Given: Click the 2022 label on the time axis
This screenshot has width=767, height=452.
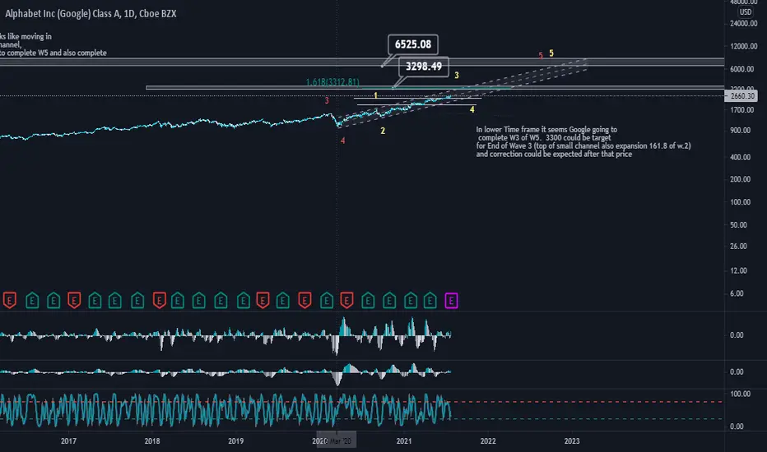Looking at the screenshot, I should pos(488,440).
